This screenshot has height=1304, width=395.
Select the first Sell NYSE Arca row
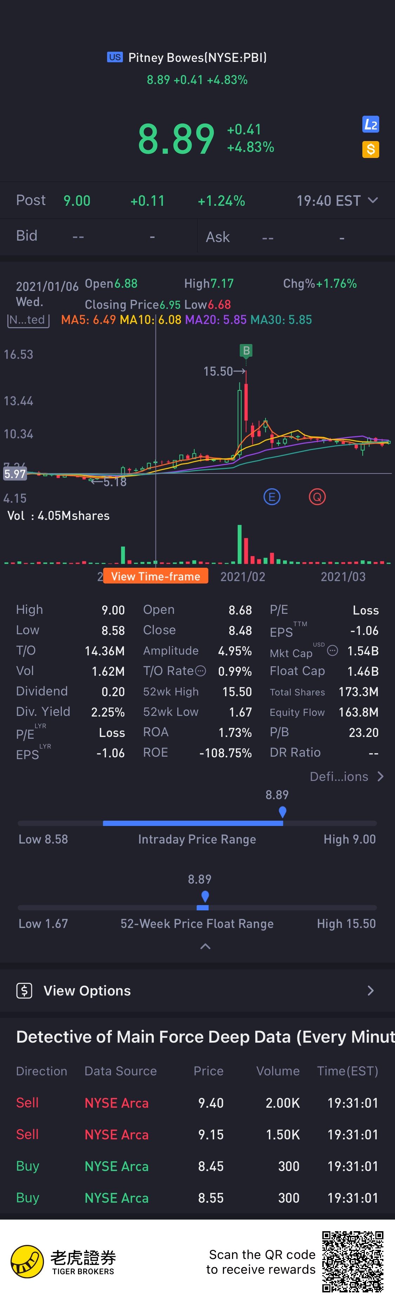(x=197, y=1103)
